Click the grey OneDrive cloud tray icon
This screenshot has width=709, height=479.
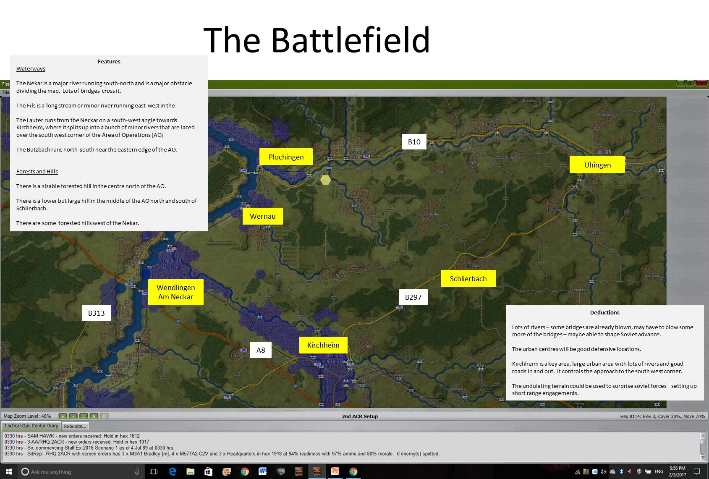point(612,472)
